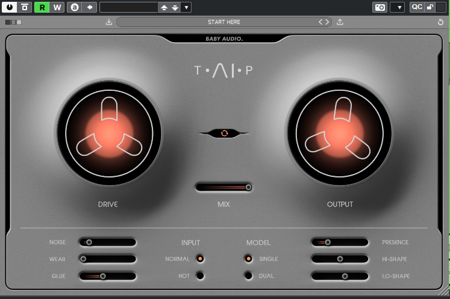Click the WEAR slider handle
Screen dimensions: 450x299
pos(83,259)
